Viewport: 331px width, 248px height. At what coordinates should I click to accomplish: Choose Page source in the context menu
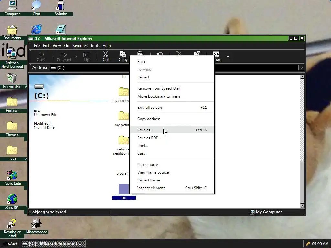[172, 165]
